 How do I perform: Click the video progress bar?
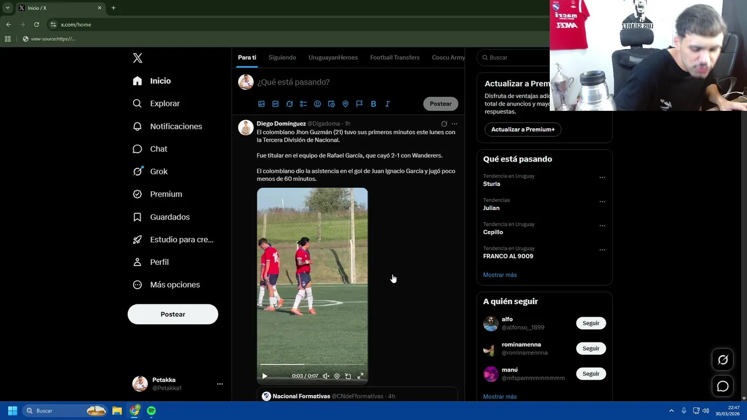312,365
